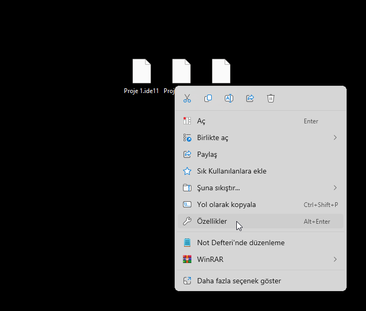Select the Proje 1.ide11 file icon
The image size is (366, 311).
(x=141, y=72)
